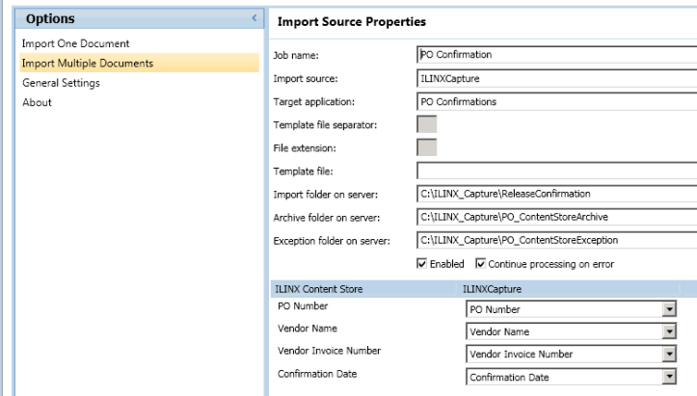
Task: Click the Import source field
Action: point(555,78)
